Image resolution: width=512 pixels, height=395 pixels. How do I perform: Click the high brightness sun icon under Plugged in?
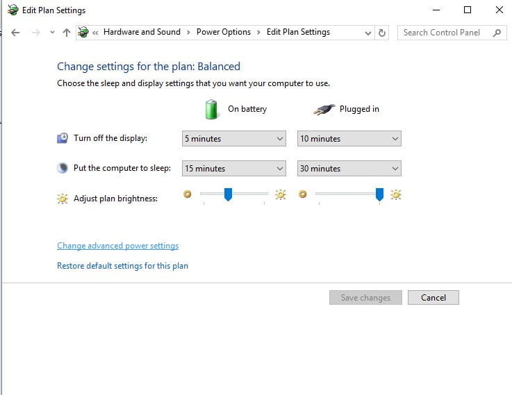tap(396, 194)
